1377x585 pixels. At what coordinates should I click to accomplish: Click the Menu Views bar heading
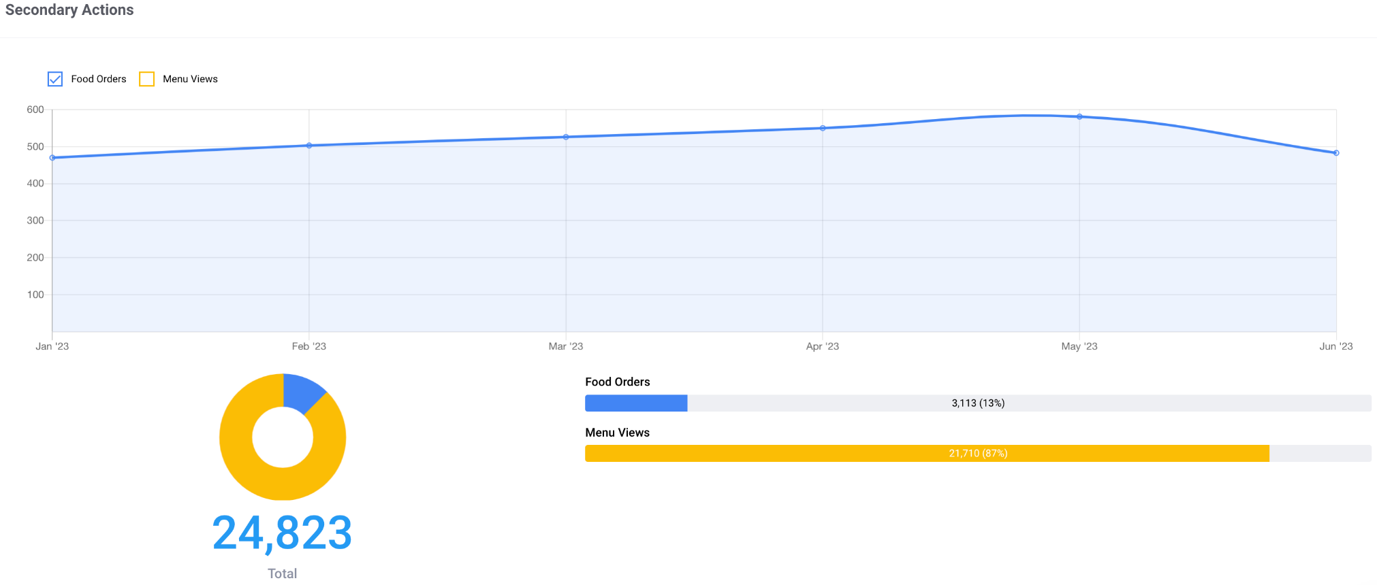pos(618,433)
